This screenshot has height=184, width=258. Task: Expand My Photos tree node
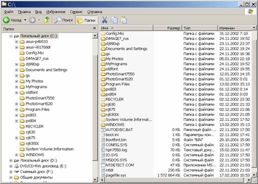coord(17,81)
